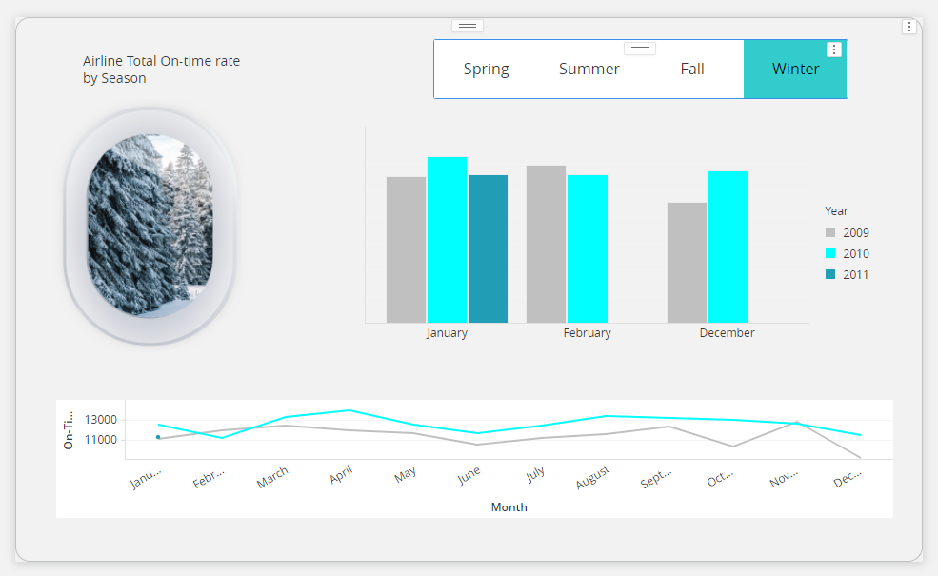
Task: Select the Spring season tab
Action: 486,70
